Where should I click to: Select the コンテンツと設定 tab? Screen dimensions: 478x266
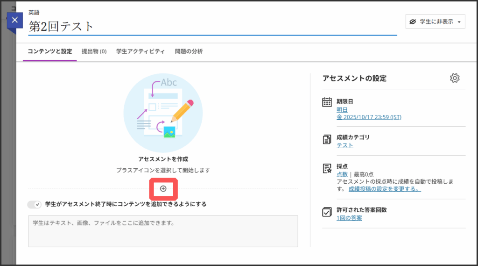point(49,51)
